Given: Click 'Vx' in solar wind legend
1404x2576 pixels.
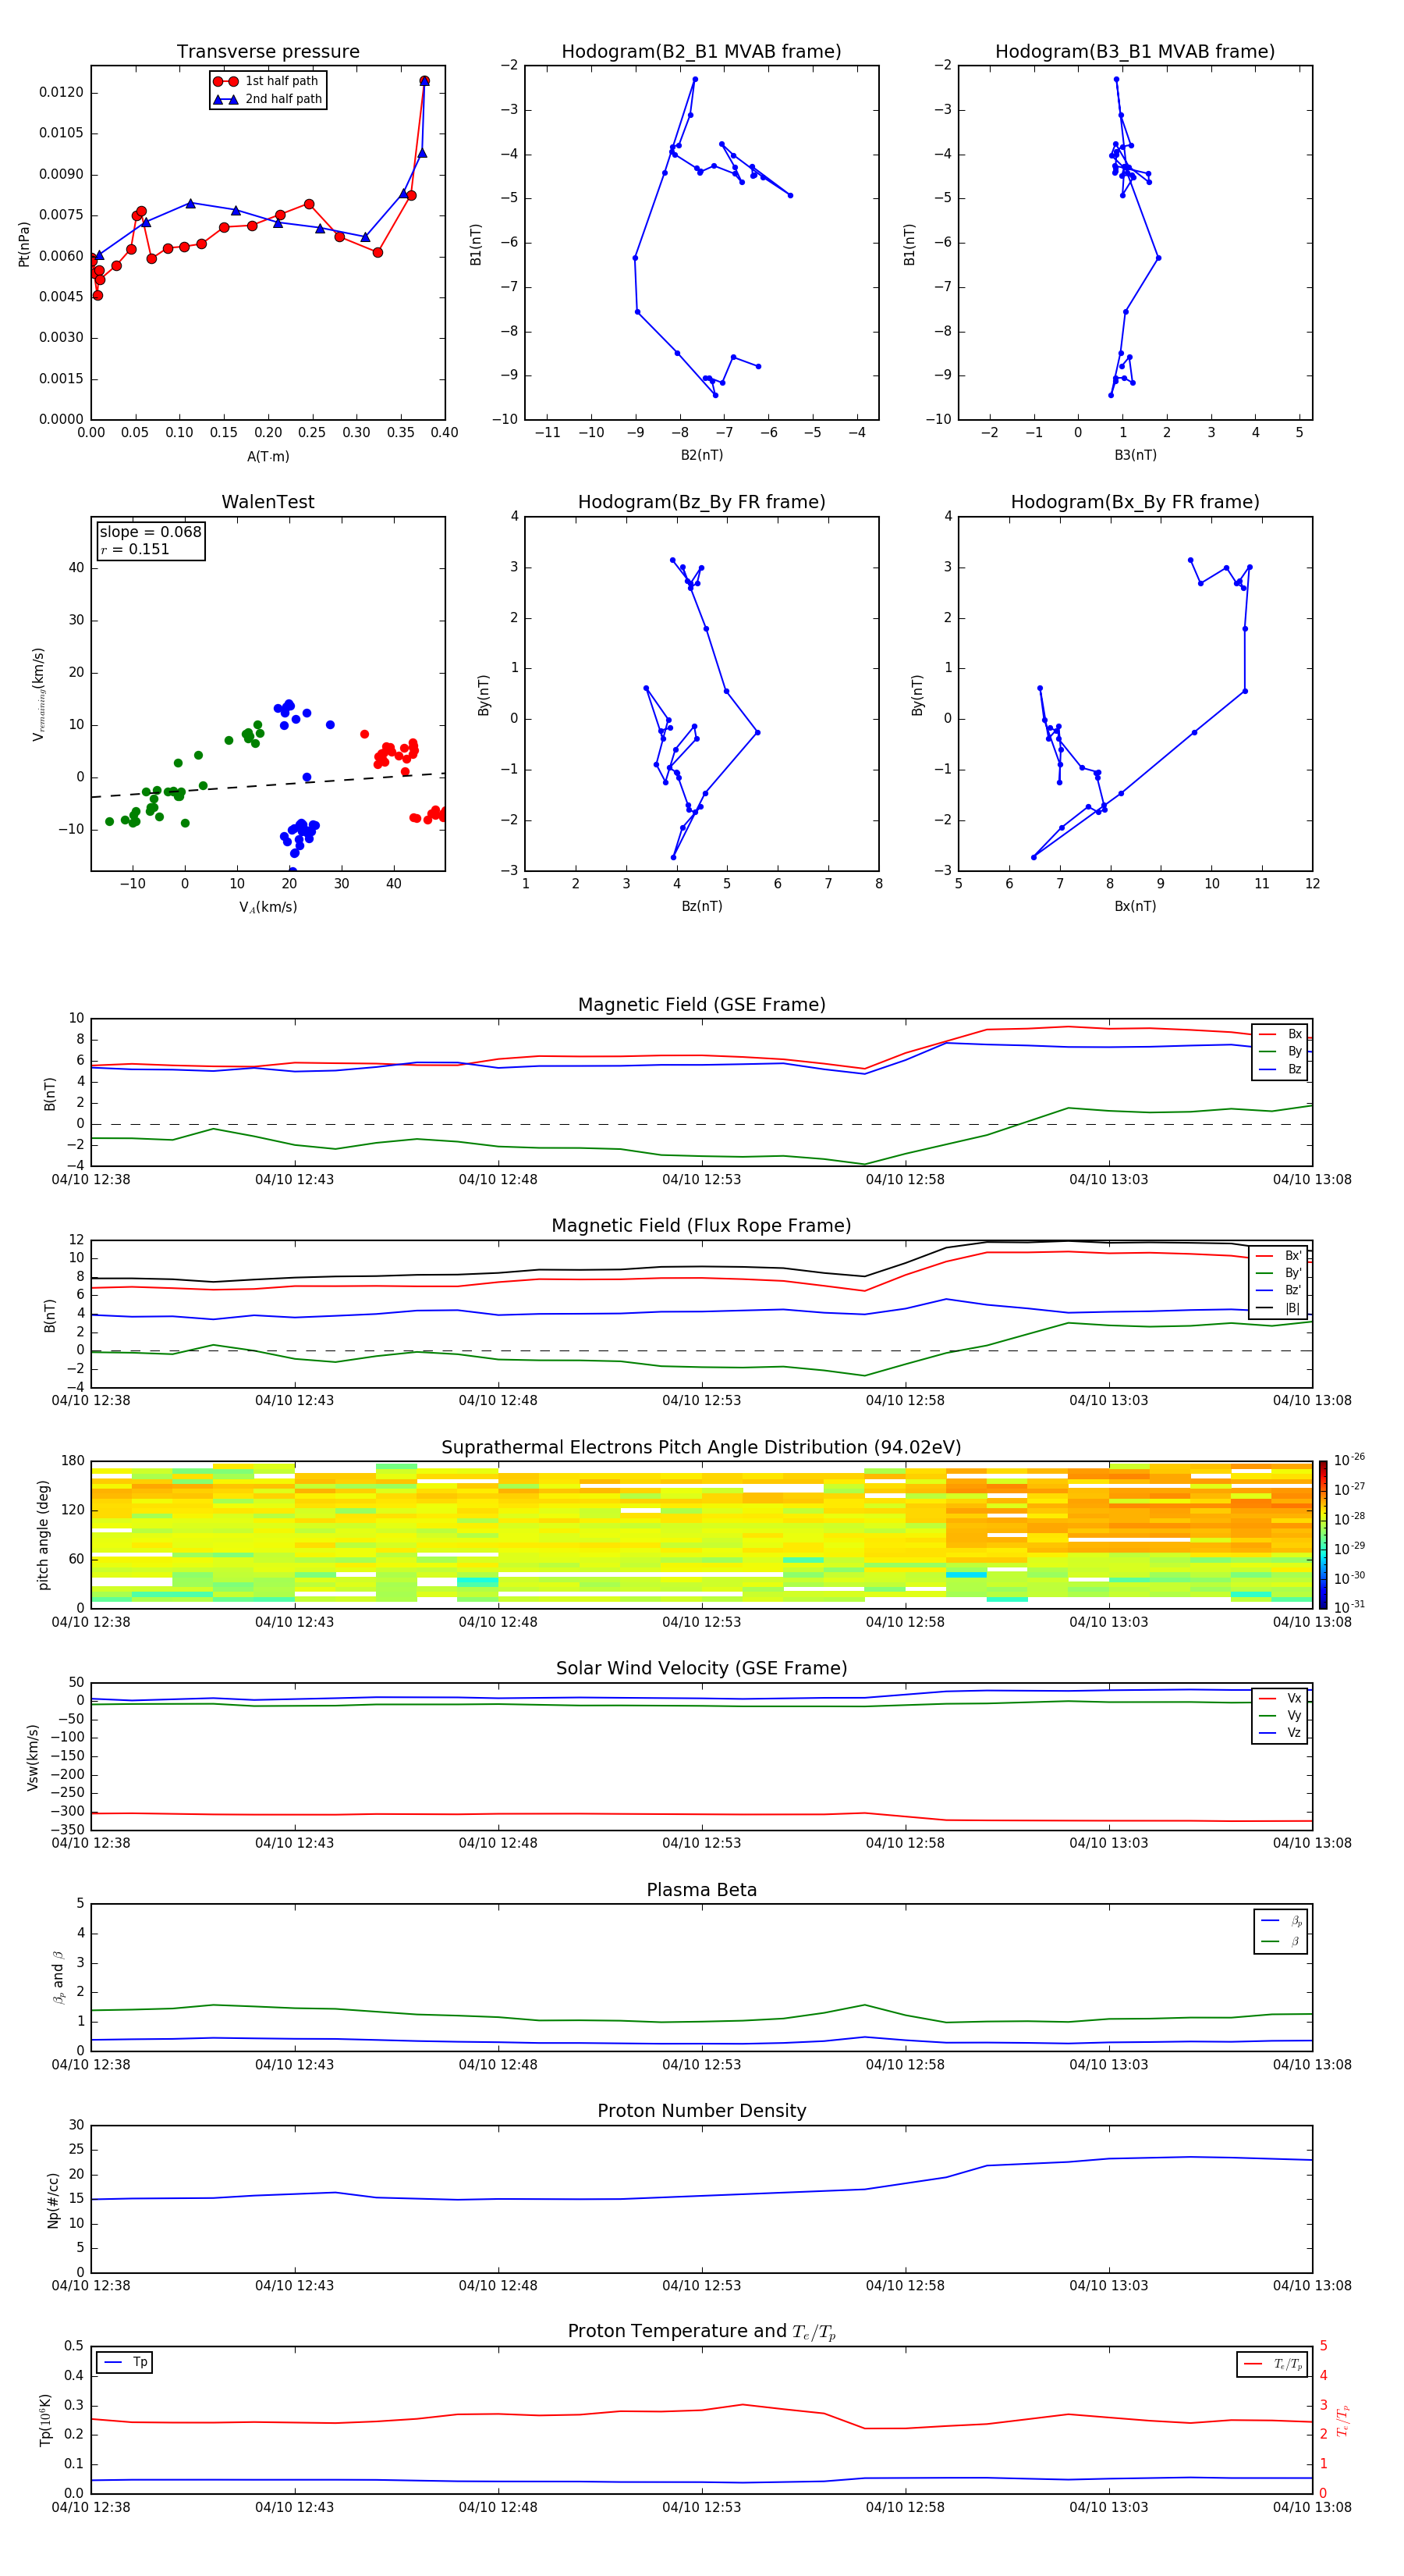Looking at the screenshot, I should pyautogui.click(x=1281, y=1698).
